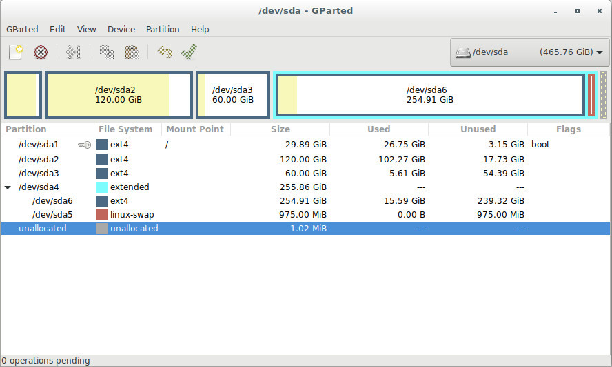Select the /dev/sda6 row in the list
The width and height of the screenshot is (612, 367).
(x=305, y=201)
